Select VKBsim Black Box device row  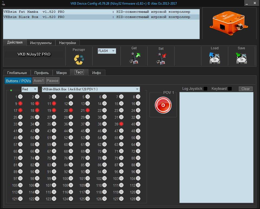click(x=101, y=17)
